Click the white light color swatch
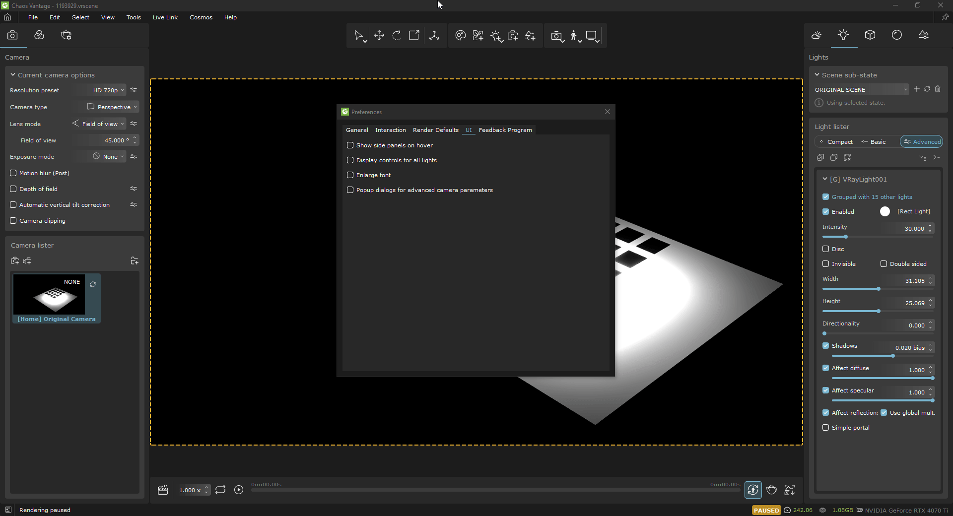Image resolution: width=953 pixels, height=516 pixels. click(885, 211)
